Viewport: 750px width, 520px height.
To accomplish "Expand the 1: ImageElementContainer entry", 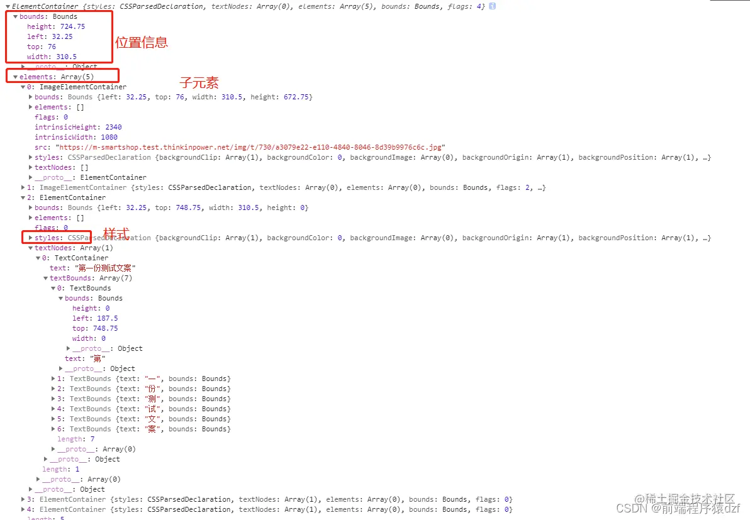I will [23, 188].
